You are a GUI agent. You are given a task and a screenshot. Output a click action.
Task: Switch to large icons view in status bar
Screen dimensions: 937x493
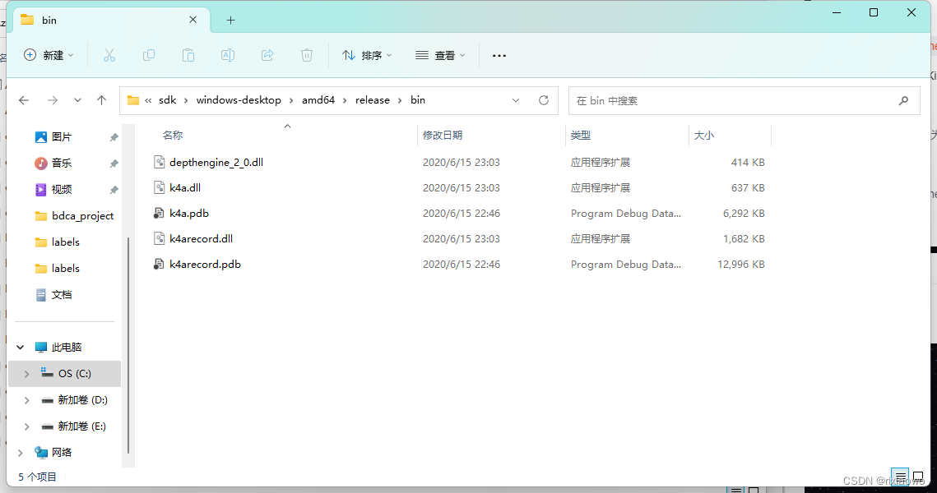[x=920, y=477]
